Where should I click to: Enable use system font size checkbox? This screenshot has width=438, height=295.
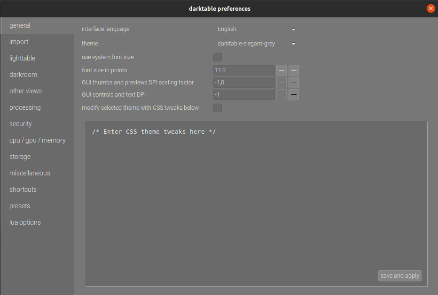218,57
